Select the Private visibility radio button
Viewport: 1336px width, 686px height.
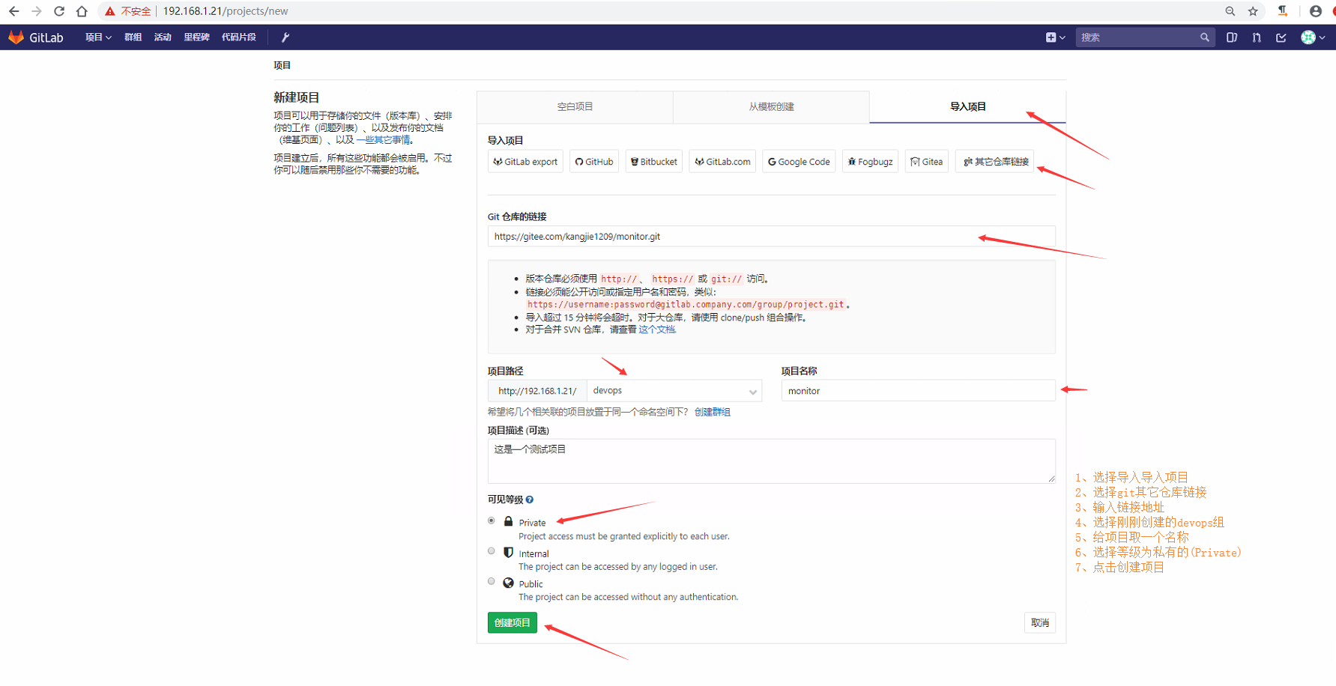(492, 520)
